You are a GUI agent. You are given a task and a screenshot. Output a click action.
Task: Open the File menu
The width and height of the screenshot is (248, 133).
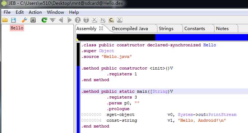coord(7,12)
